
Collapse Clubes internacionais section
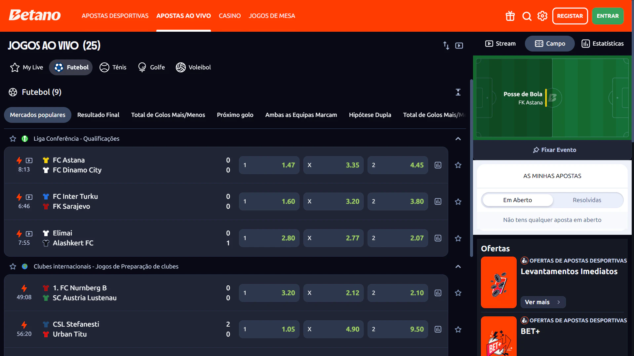[x=458, y=267]
